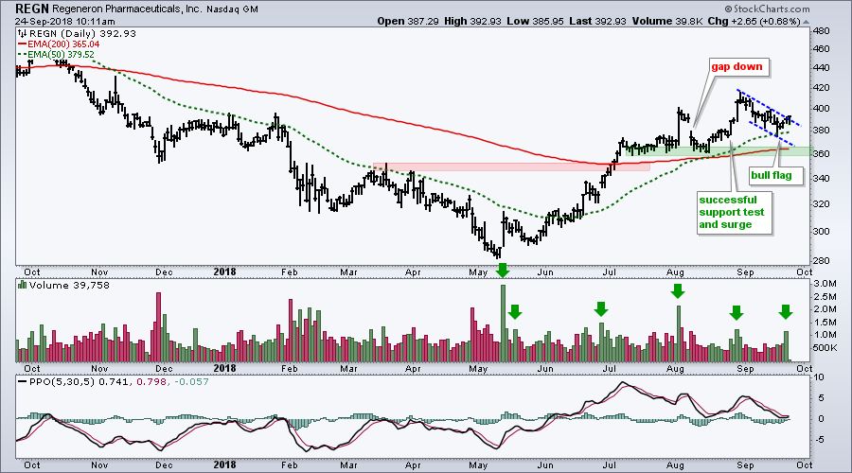Click the tallest green volume bar in May
852x473 pixels.
(503, 324)
